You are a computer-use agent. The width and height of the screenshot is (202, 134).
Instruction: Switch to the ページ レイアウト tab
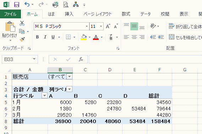(98, 14)
